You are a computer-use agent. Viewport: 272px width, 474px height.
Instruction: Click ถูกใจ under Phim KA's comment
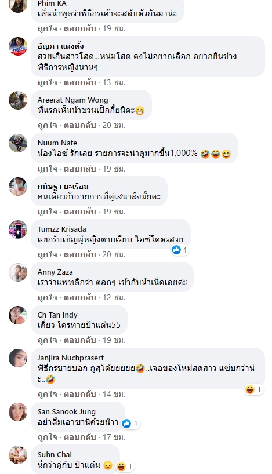47,28
